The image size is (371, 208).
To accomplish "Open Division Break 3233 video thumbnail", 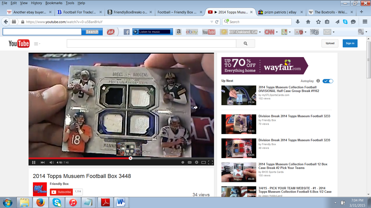I will 239,124.
